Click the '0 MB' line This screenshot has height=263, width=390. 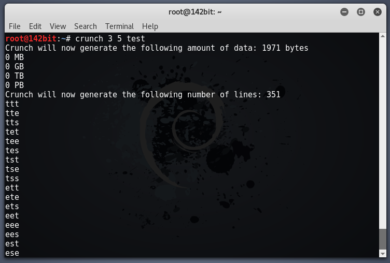coord(15,57)
